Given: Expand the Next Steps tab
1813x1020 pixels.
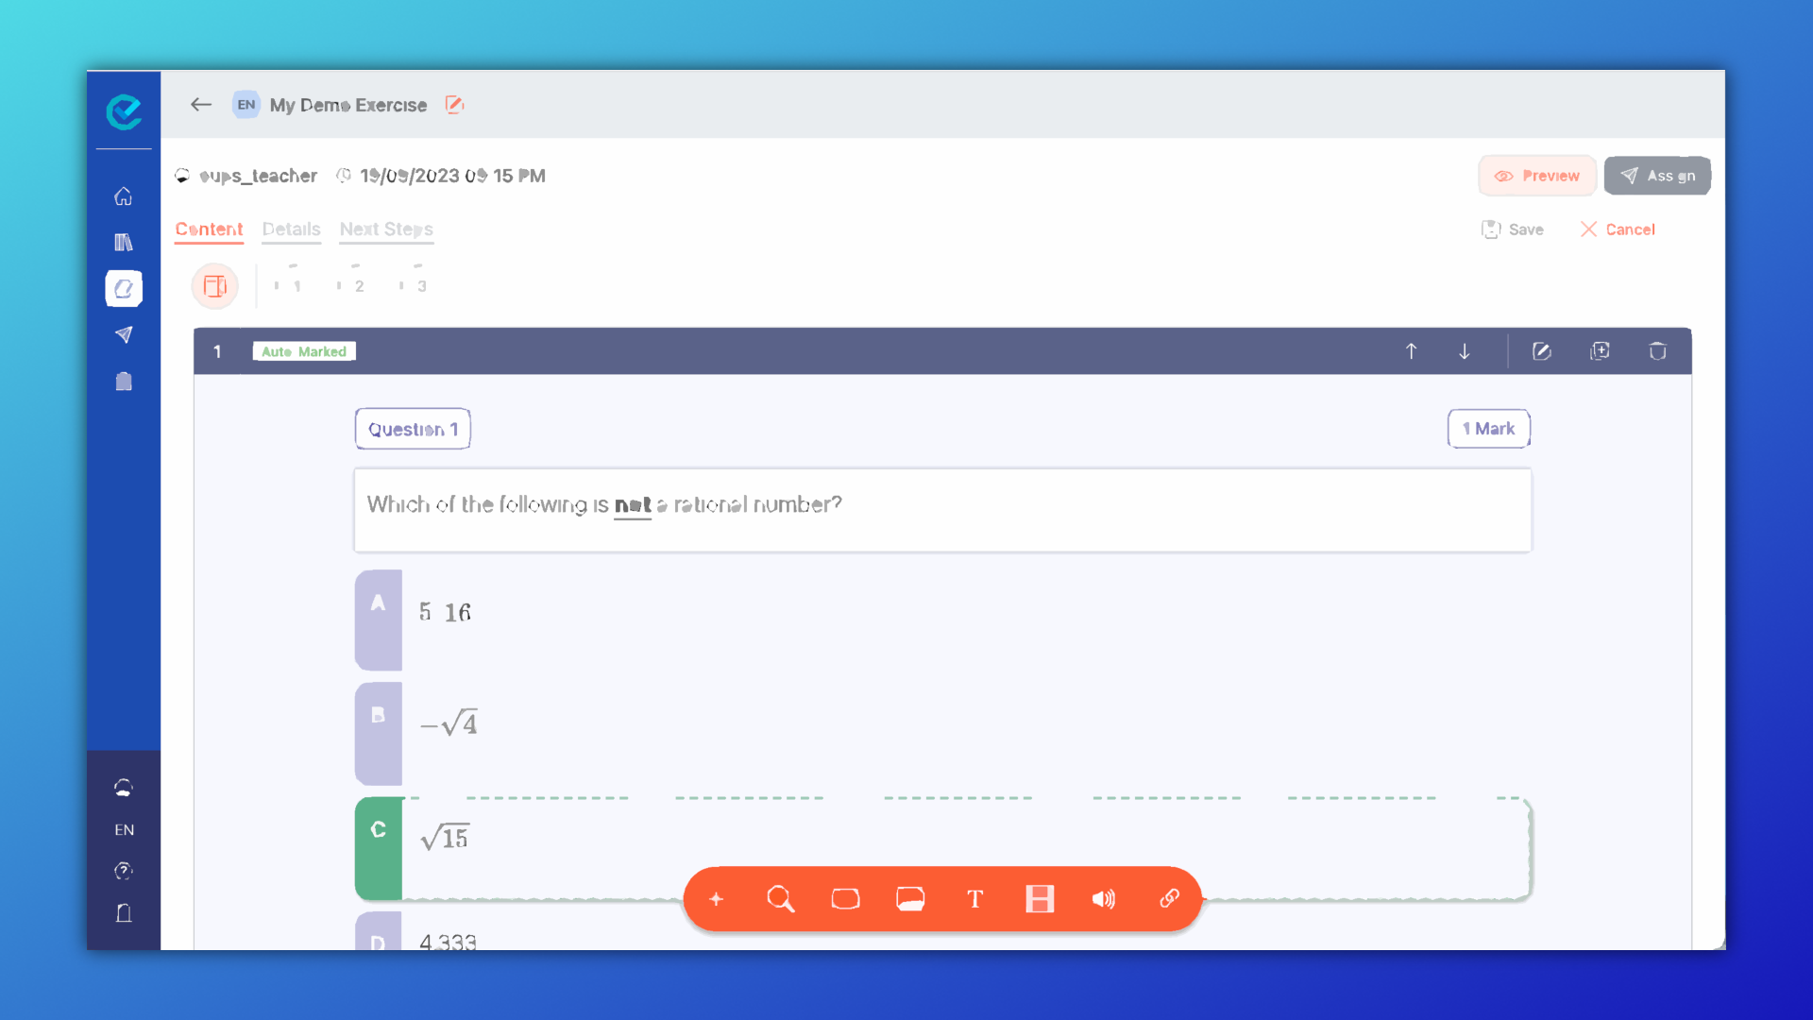Looking at the screenshot, I should (384, 229).
